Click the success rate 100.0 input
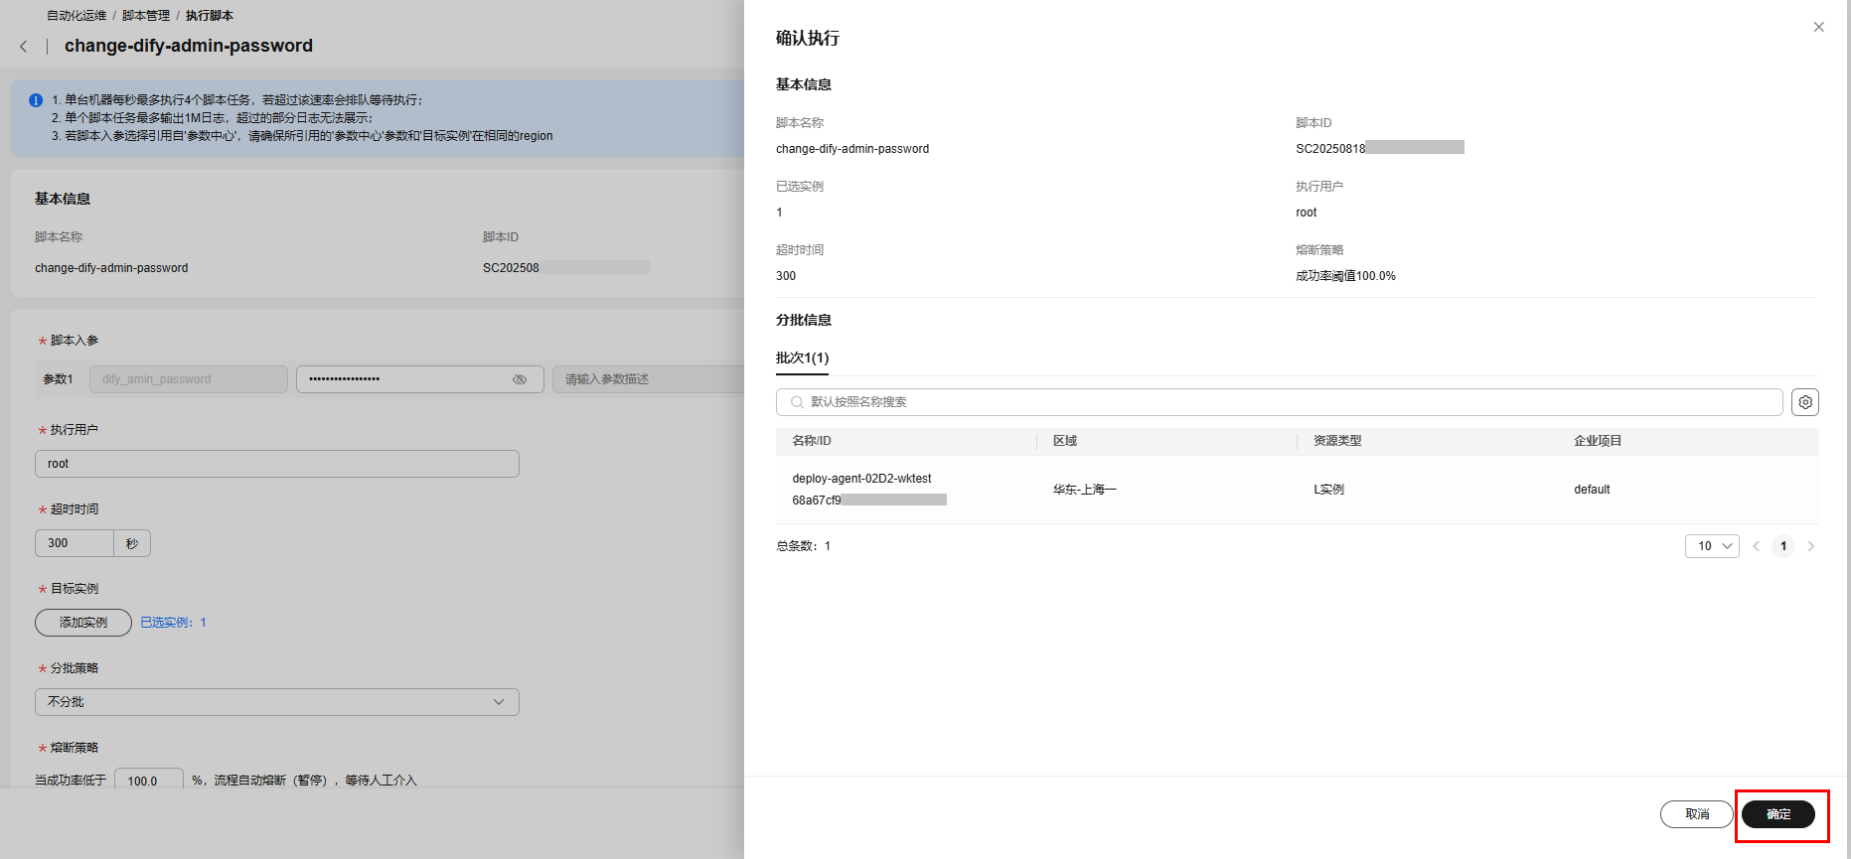Screen dimensions: 1851x859 [x=149, y=781]
